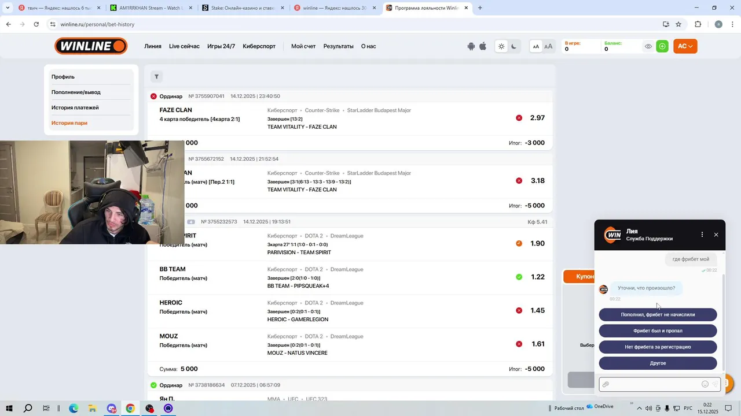Open the Киберспорт menu item
This screenshot has width=741, height=416.
(259, 46)
